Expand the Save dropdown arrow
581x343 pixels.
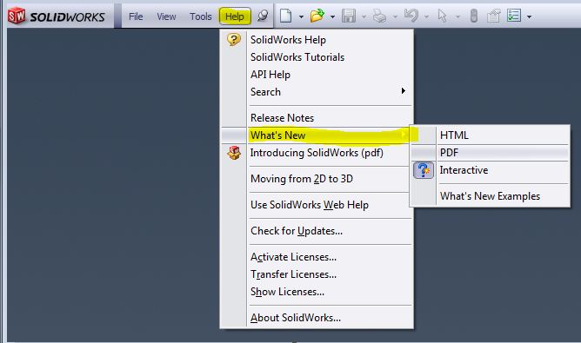pos(364,16)
